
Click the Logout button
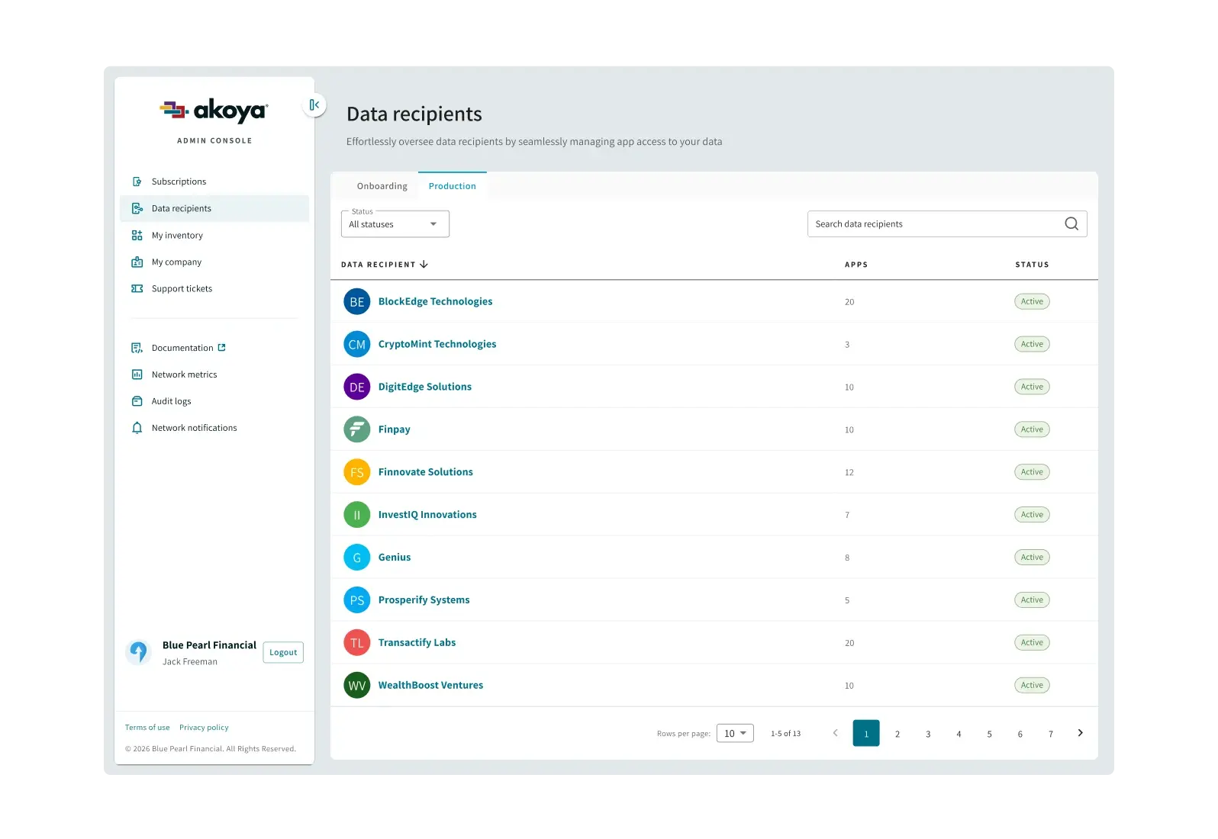283,653
